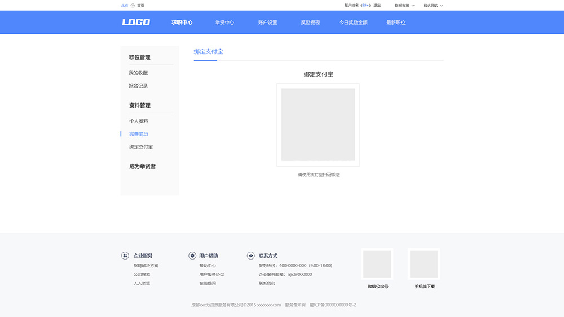Open 报名记录 in the sidebar

[138, 86]
